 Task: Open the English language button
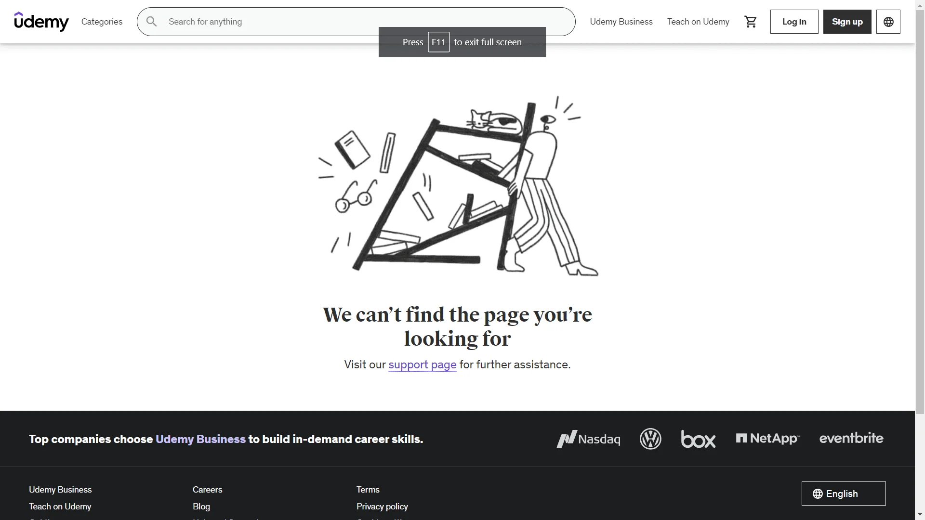[844, 494]
